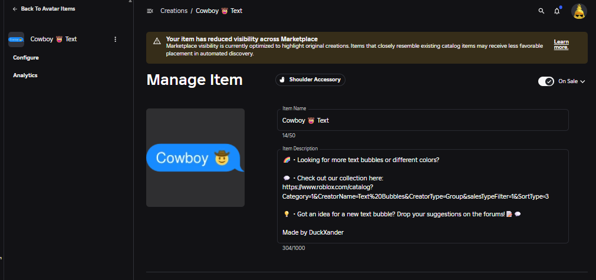Click the 'Made by DuckXander' line
This screenshot has width=596, height=280.
click(313, 232)
